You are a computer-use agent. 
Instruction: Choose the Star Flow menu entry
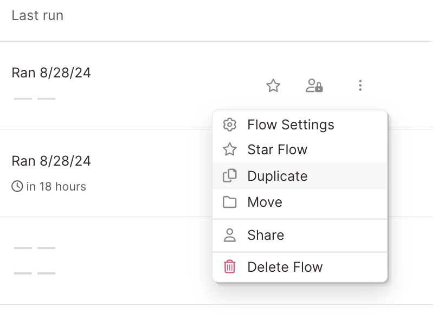[277, 149]
